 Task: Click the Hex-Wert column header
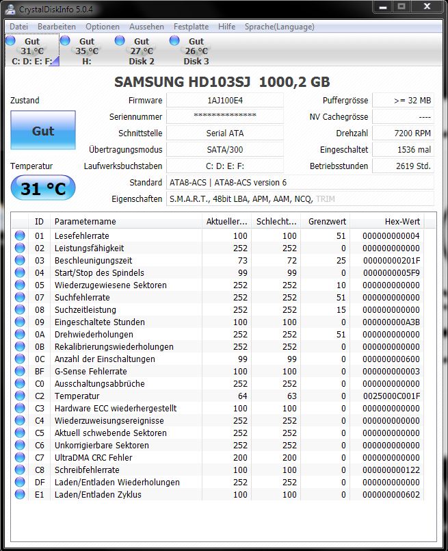tap(387, 221)
